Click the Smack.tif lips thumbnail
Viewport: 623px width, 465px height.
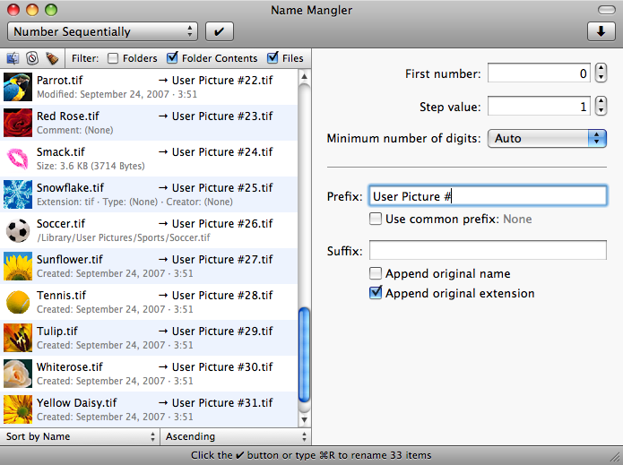coord(18,159)
